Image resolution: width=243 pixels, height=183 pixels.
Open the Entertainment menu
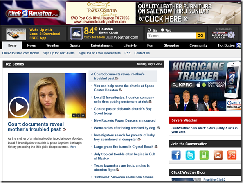tap(102, 45)
